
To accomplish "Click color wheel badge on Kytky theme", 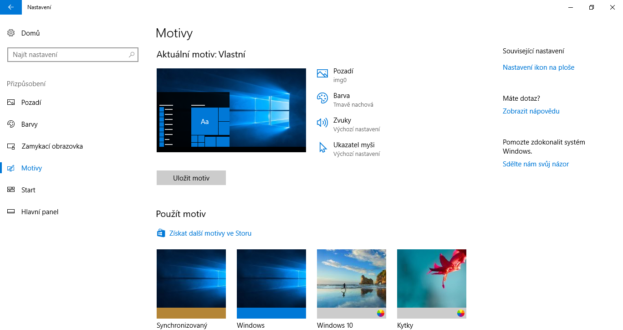I will coord(461,313).
